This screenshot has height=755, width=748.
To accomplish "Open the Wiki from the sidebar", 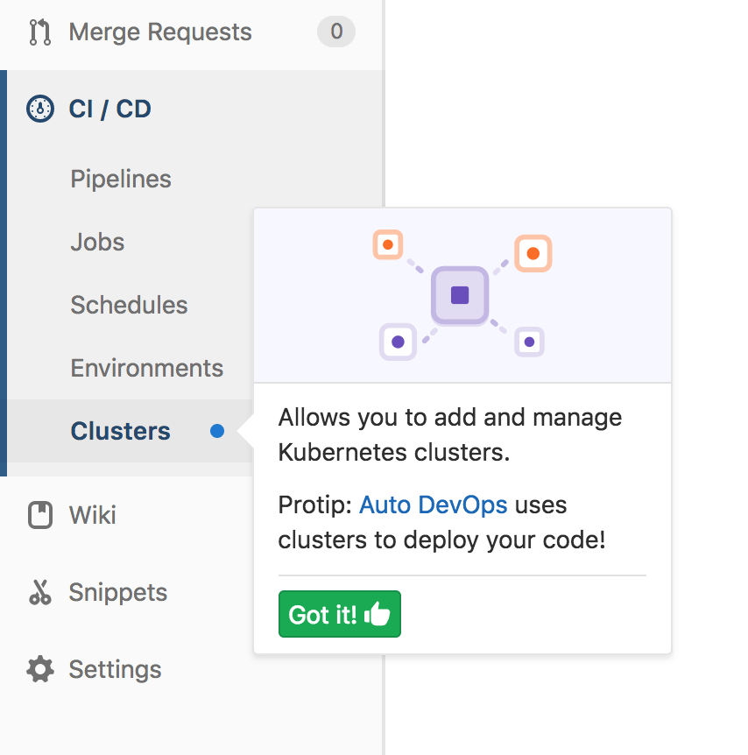I will [91, 515].
